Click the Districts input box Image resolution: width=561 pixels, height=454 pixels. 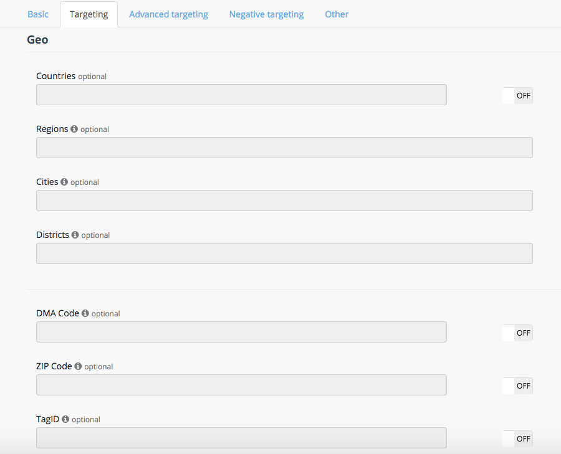pos(284,253)
